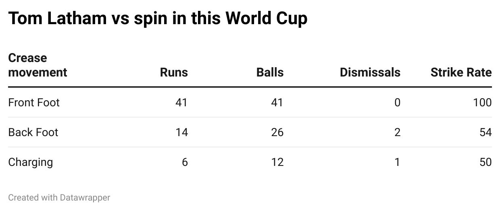Select the 'Front Foot' row label
The width and height of the screenshot is (500, 211).
34,103
